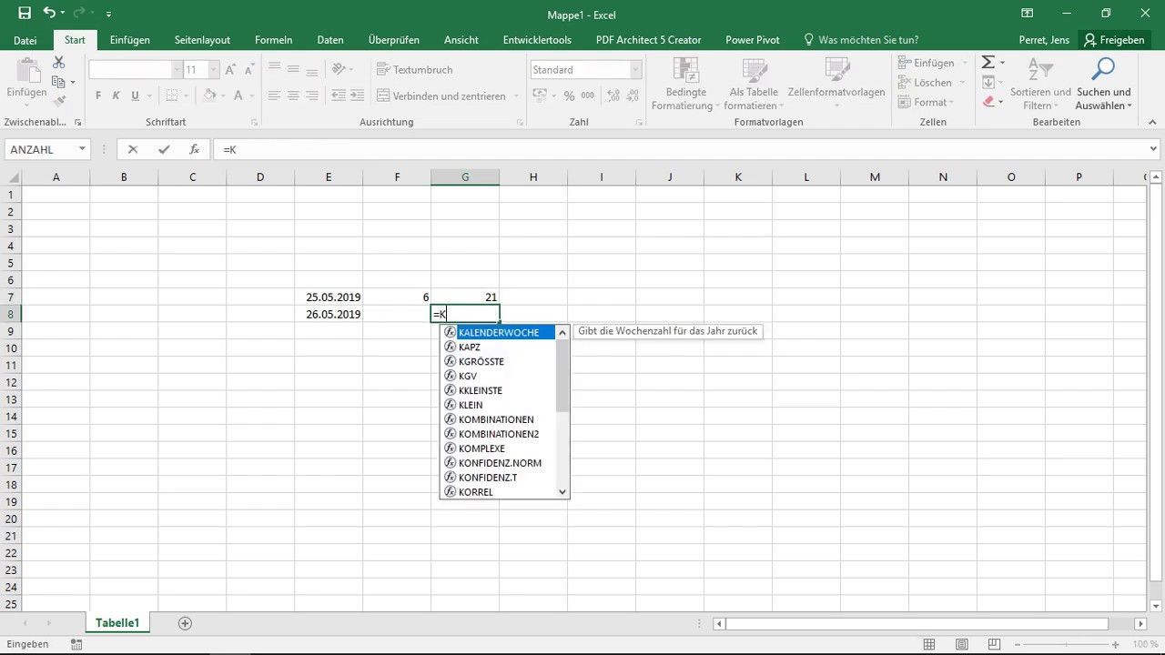
Task: Open Bedingte Formatierung menu
Action: pos(685,83)
